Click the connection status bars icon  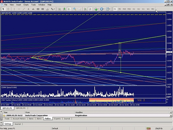tap(149, 128)
